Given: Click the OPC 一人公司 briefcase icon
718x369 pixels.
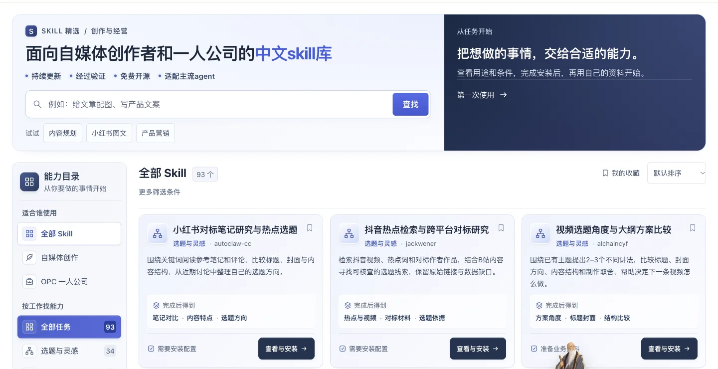Looking at the screenshot, I should (x=29, y=281).
